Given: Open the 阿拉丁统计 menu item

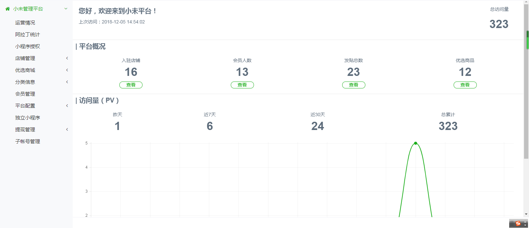Looking at the screenshot, I should (27, 35).
